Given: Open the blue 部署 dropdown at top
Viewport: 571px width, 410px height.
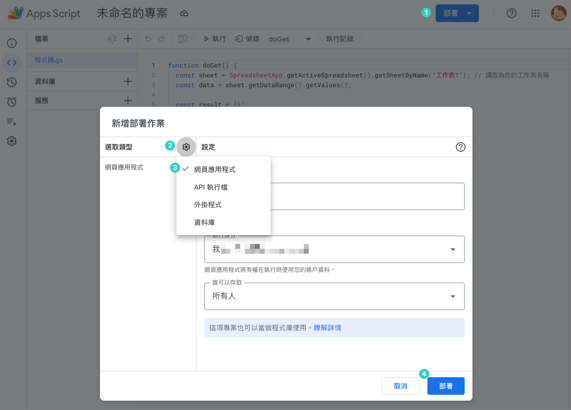Looking at the screenshot, I should pyautogui.click(x=457, y=13).
